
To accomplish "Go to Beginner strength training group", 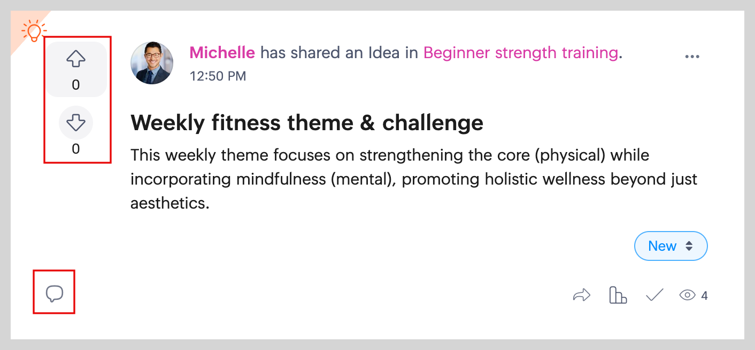I will pos(520,53).
